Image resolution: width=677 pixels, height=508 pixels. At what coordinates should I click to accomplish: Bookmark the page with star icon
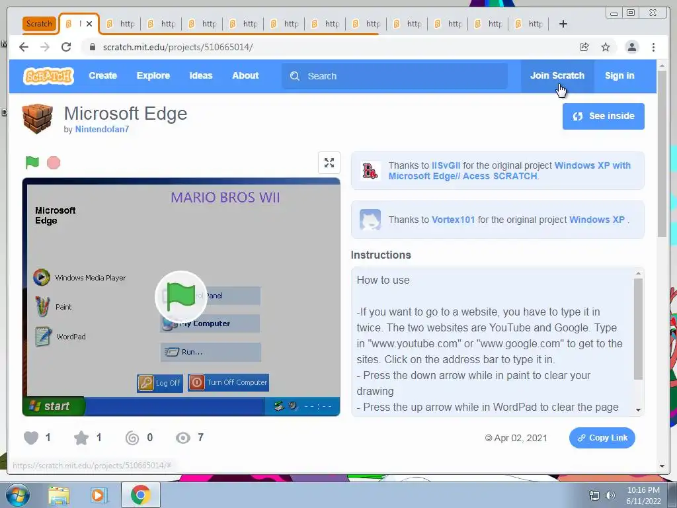coord(606,47)
